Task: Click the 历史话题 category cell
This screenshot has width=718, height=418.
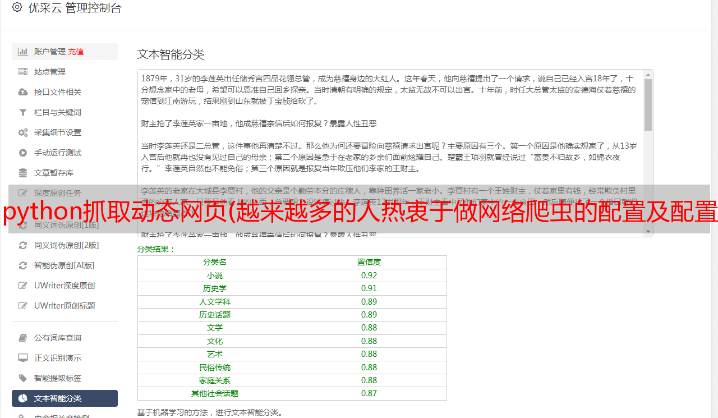Action: tap(215, 315)
